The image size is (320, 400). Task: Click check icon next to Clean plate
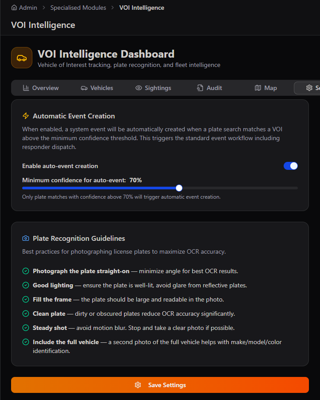(x=26, y=314)
